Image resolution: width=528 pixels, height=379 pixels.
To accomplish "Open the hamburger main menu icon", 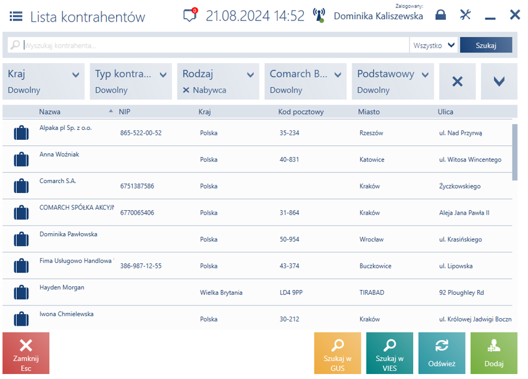I will [16, 16].
